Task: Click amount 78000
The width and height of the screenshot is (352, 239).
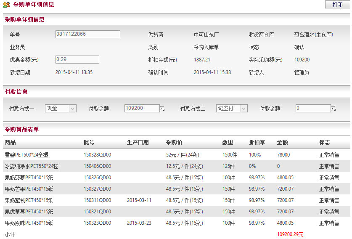Action: point(283,155)
